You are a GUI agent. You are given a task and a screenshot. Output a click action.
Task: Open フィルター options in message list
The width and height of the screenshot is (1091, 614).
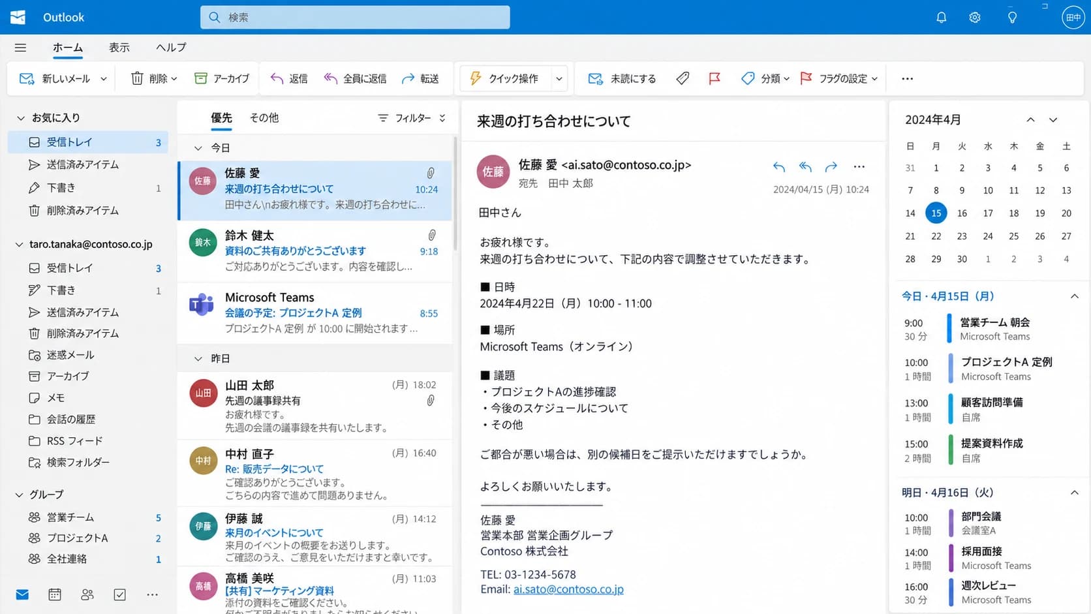click(x=411, y=118)
